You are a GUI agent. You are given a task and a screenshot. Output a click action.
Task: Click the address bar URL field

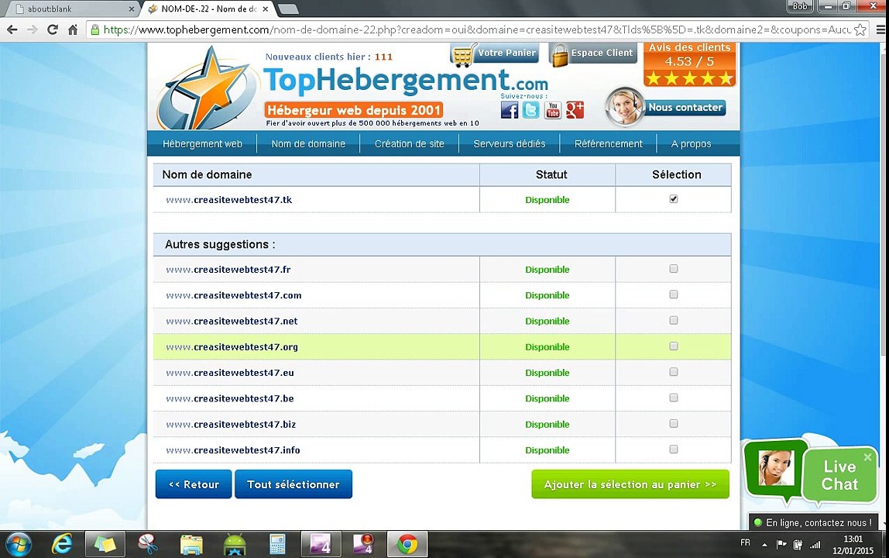click(x=476, y=29)
